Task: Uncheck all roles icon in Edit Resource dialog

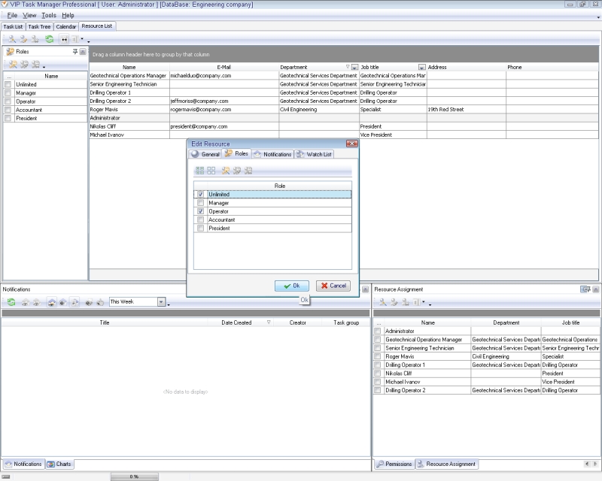Action: coord(211,171)
